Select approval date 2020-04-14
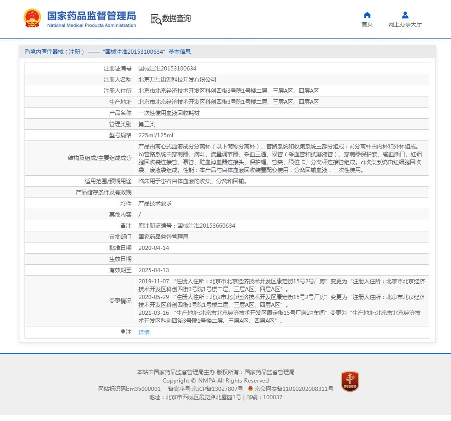 (x=154, y=248)
